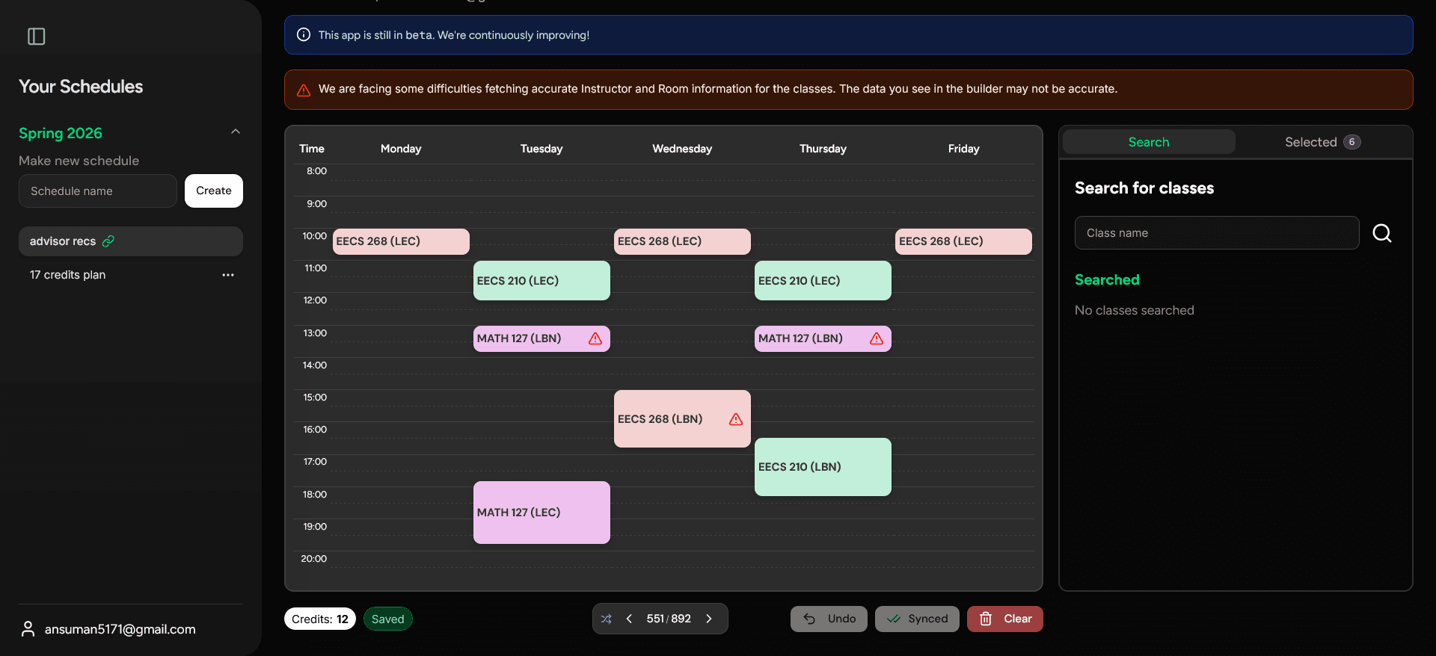Select Friday EECS 268 (LEC) block
Screen dimensions: 1436x656
click(963, 241)
